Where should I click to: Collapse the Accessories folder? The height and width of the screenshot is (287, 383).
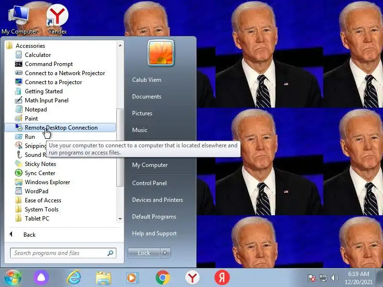(x=26, y=46)
